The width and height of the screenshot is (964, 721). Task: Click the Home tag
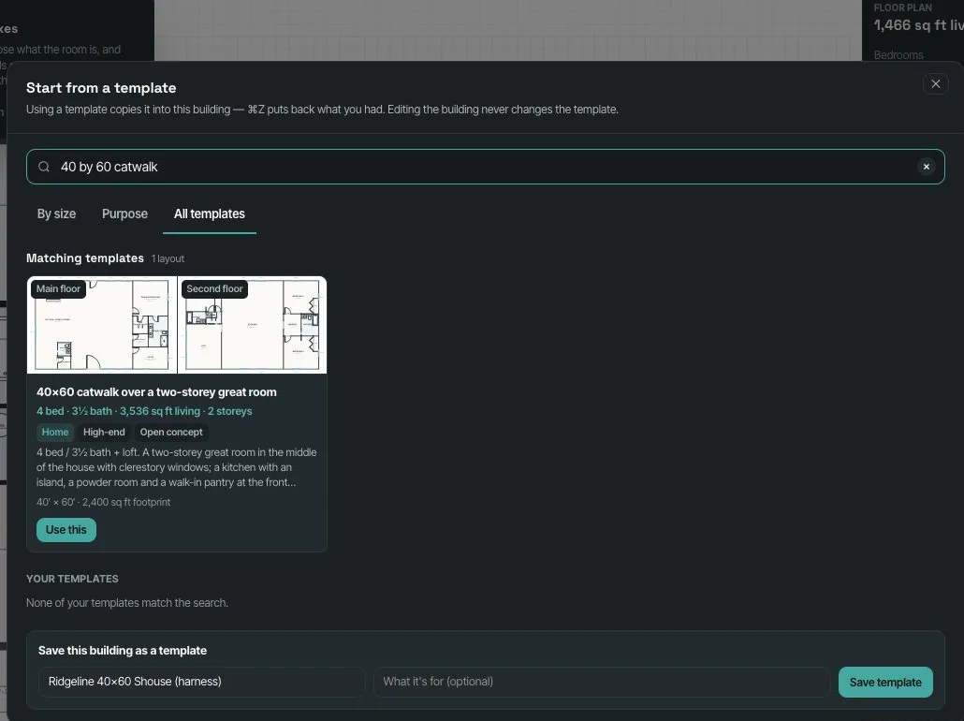[55, 432]
